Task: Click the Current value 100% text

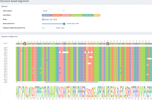Action: (73, 24)
